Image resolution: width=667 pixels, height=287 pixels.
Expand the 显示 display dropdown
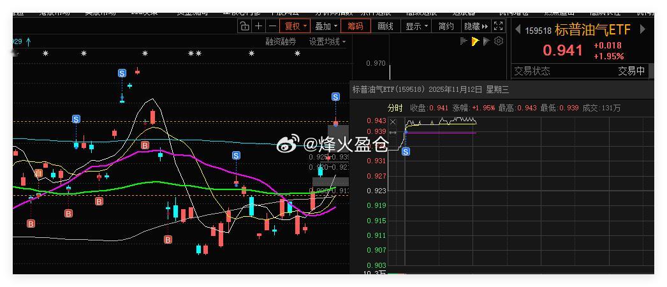click(x=416, y=26)
